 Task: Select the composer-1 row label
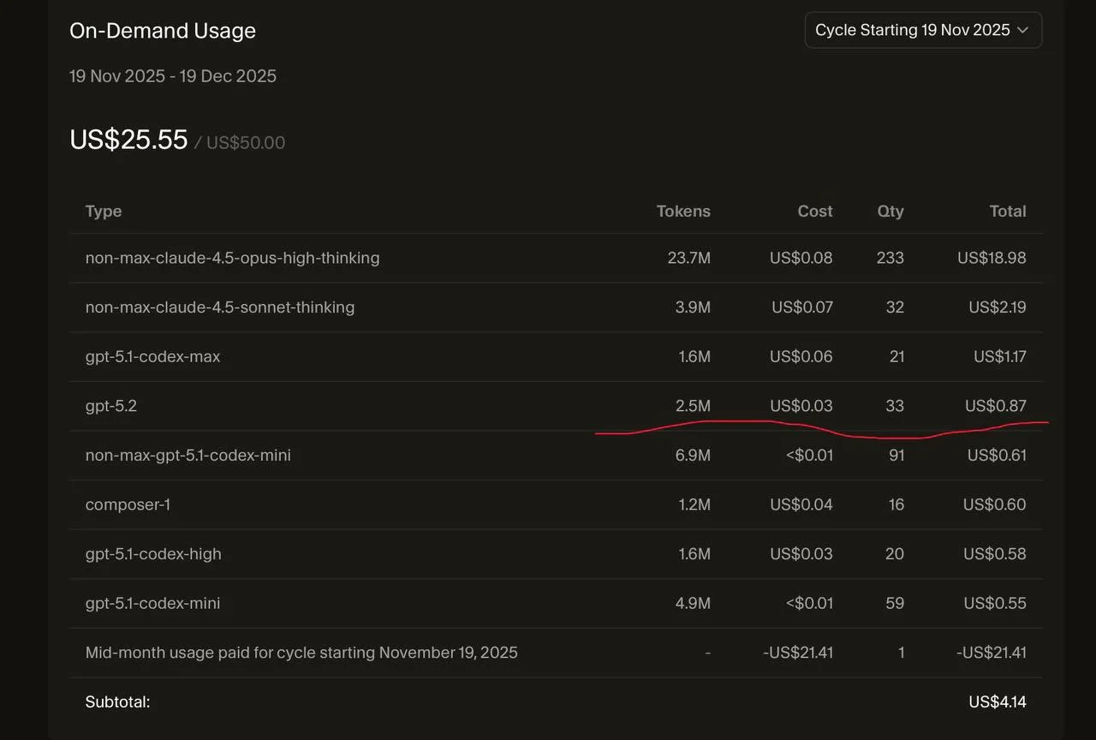tap(128, 504)
